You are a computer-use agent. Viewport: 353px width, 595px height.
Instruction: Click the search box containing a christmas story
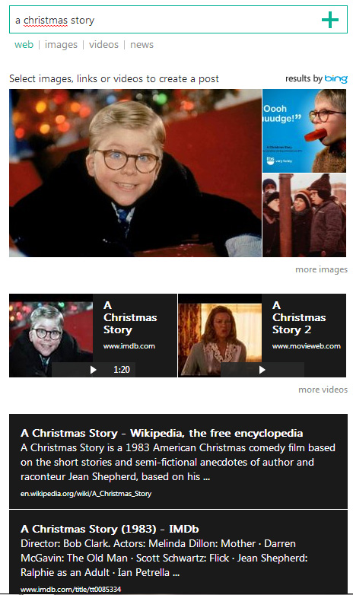point(178,20)
